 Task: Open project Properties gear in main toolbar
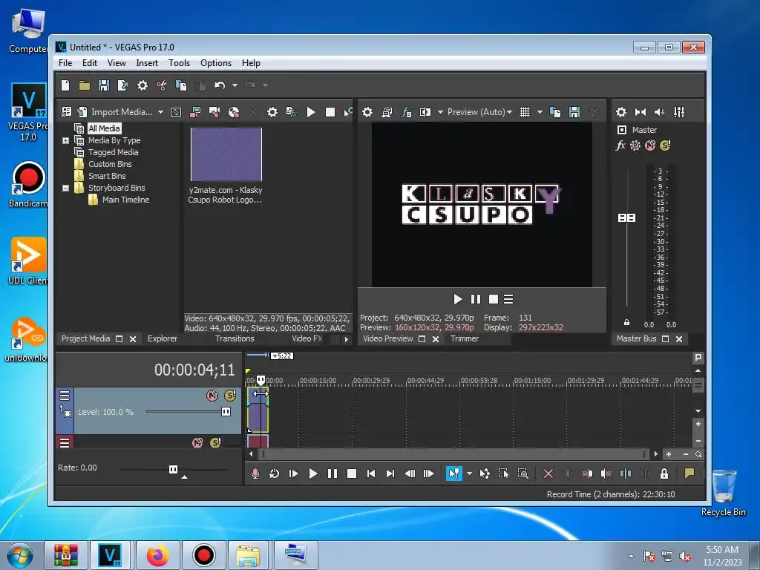(142, 85)
